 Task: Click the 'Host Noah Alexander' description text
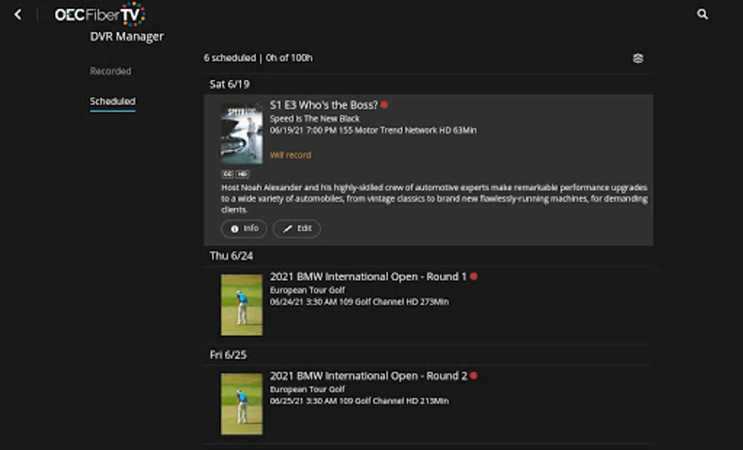434,198
